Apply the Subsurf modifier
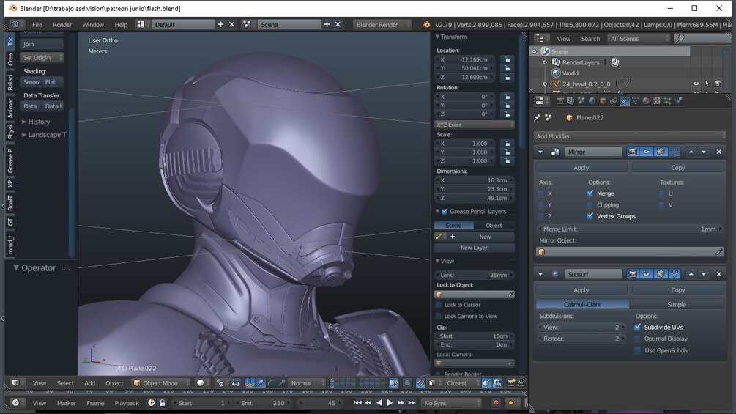Screen dimensions: 736x414 (x=581, y=290)
